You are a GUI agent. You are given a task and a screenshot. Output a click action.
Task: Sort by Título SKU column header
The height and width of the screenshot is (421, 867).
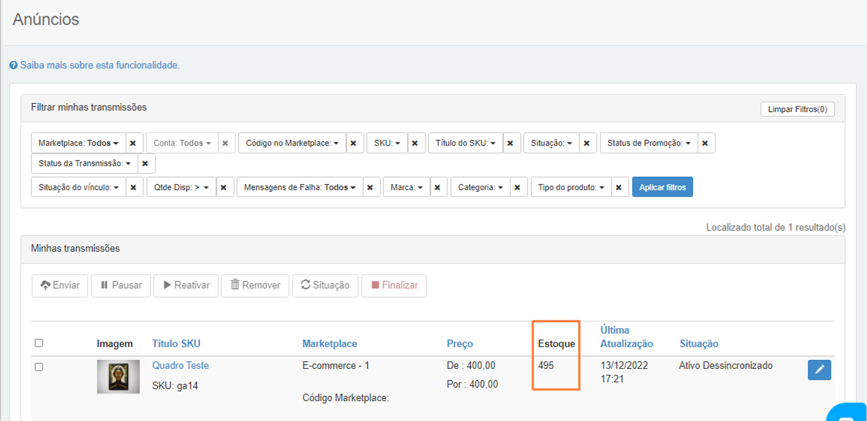coord(176,343)
